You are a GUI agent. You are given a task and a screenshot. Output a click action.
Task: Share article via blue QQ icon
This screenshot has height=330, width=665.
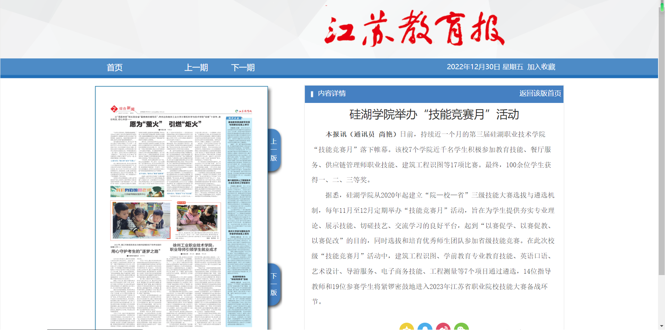425,327
